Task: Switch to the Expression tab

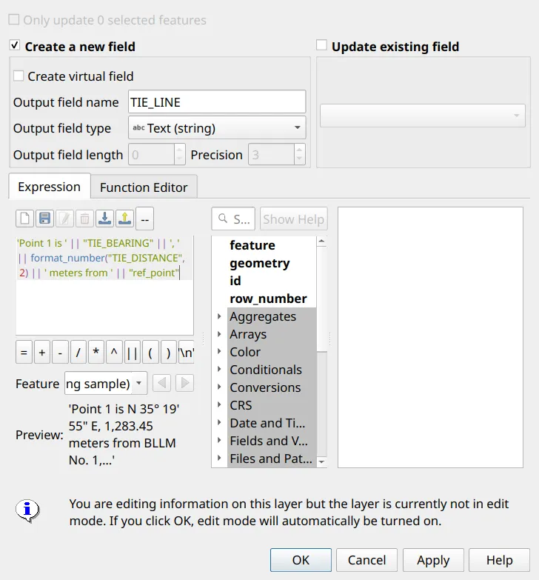Action: coord(49,187)
